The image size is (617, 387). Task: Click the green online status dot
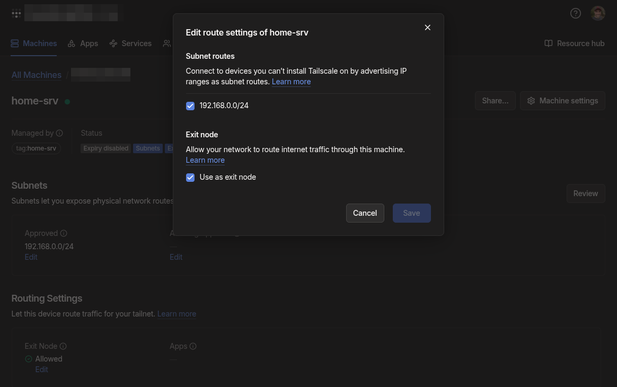(67, 102)
